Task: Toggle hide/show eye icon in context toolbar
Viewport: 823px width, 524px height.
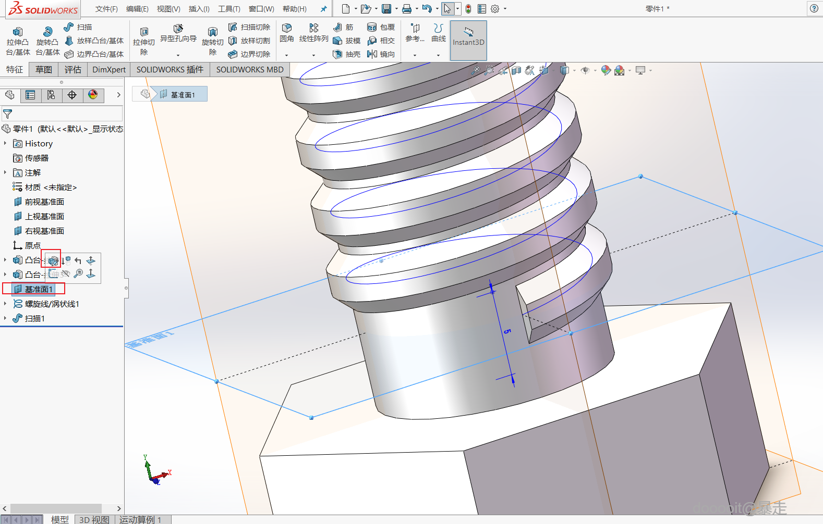Action: click(65, 273)
